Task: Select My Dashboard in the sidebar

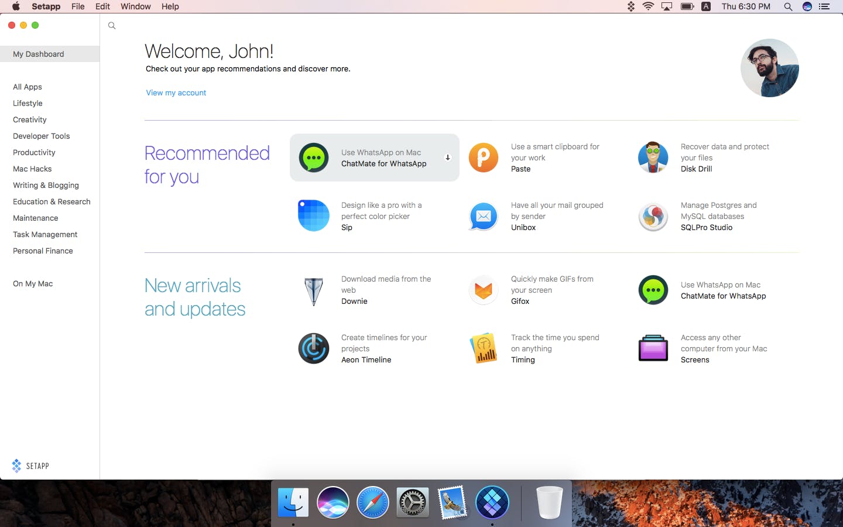Action: coord(50,54)
